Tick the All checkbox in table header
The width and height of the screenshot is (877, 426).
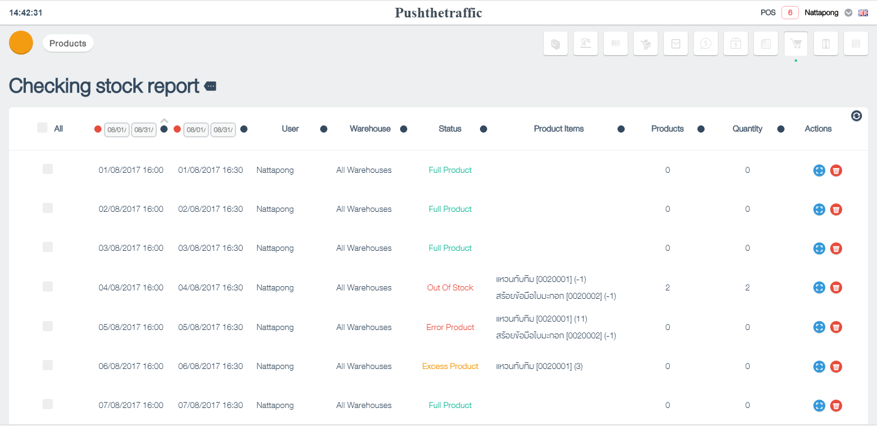[x=42, y=128]
